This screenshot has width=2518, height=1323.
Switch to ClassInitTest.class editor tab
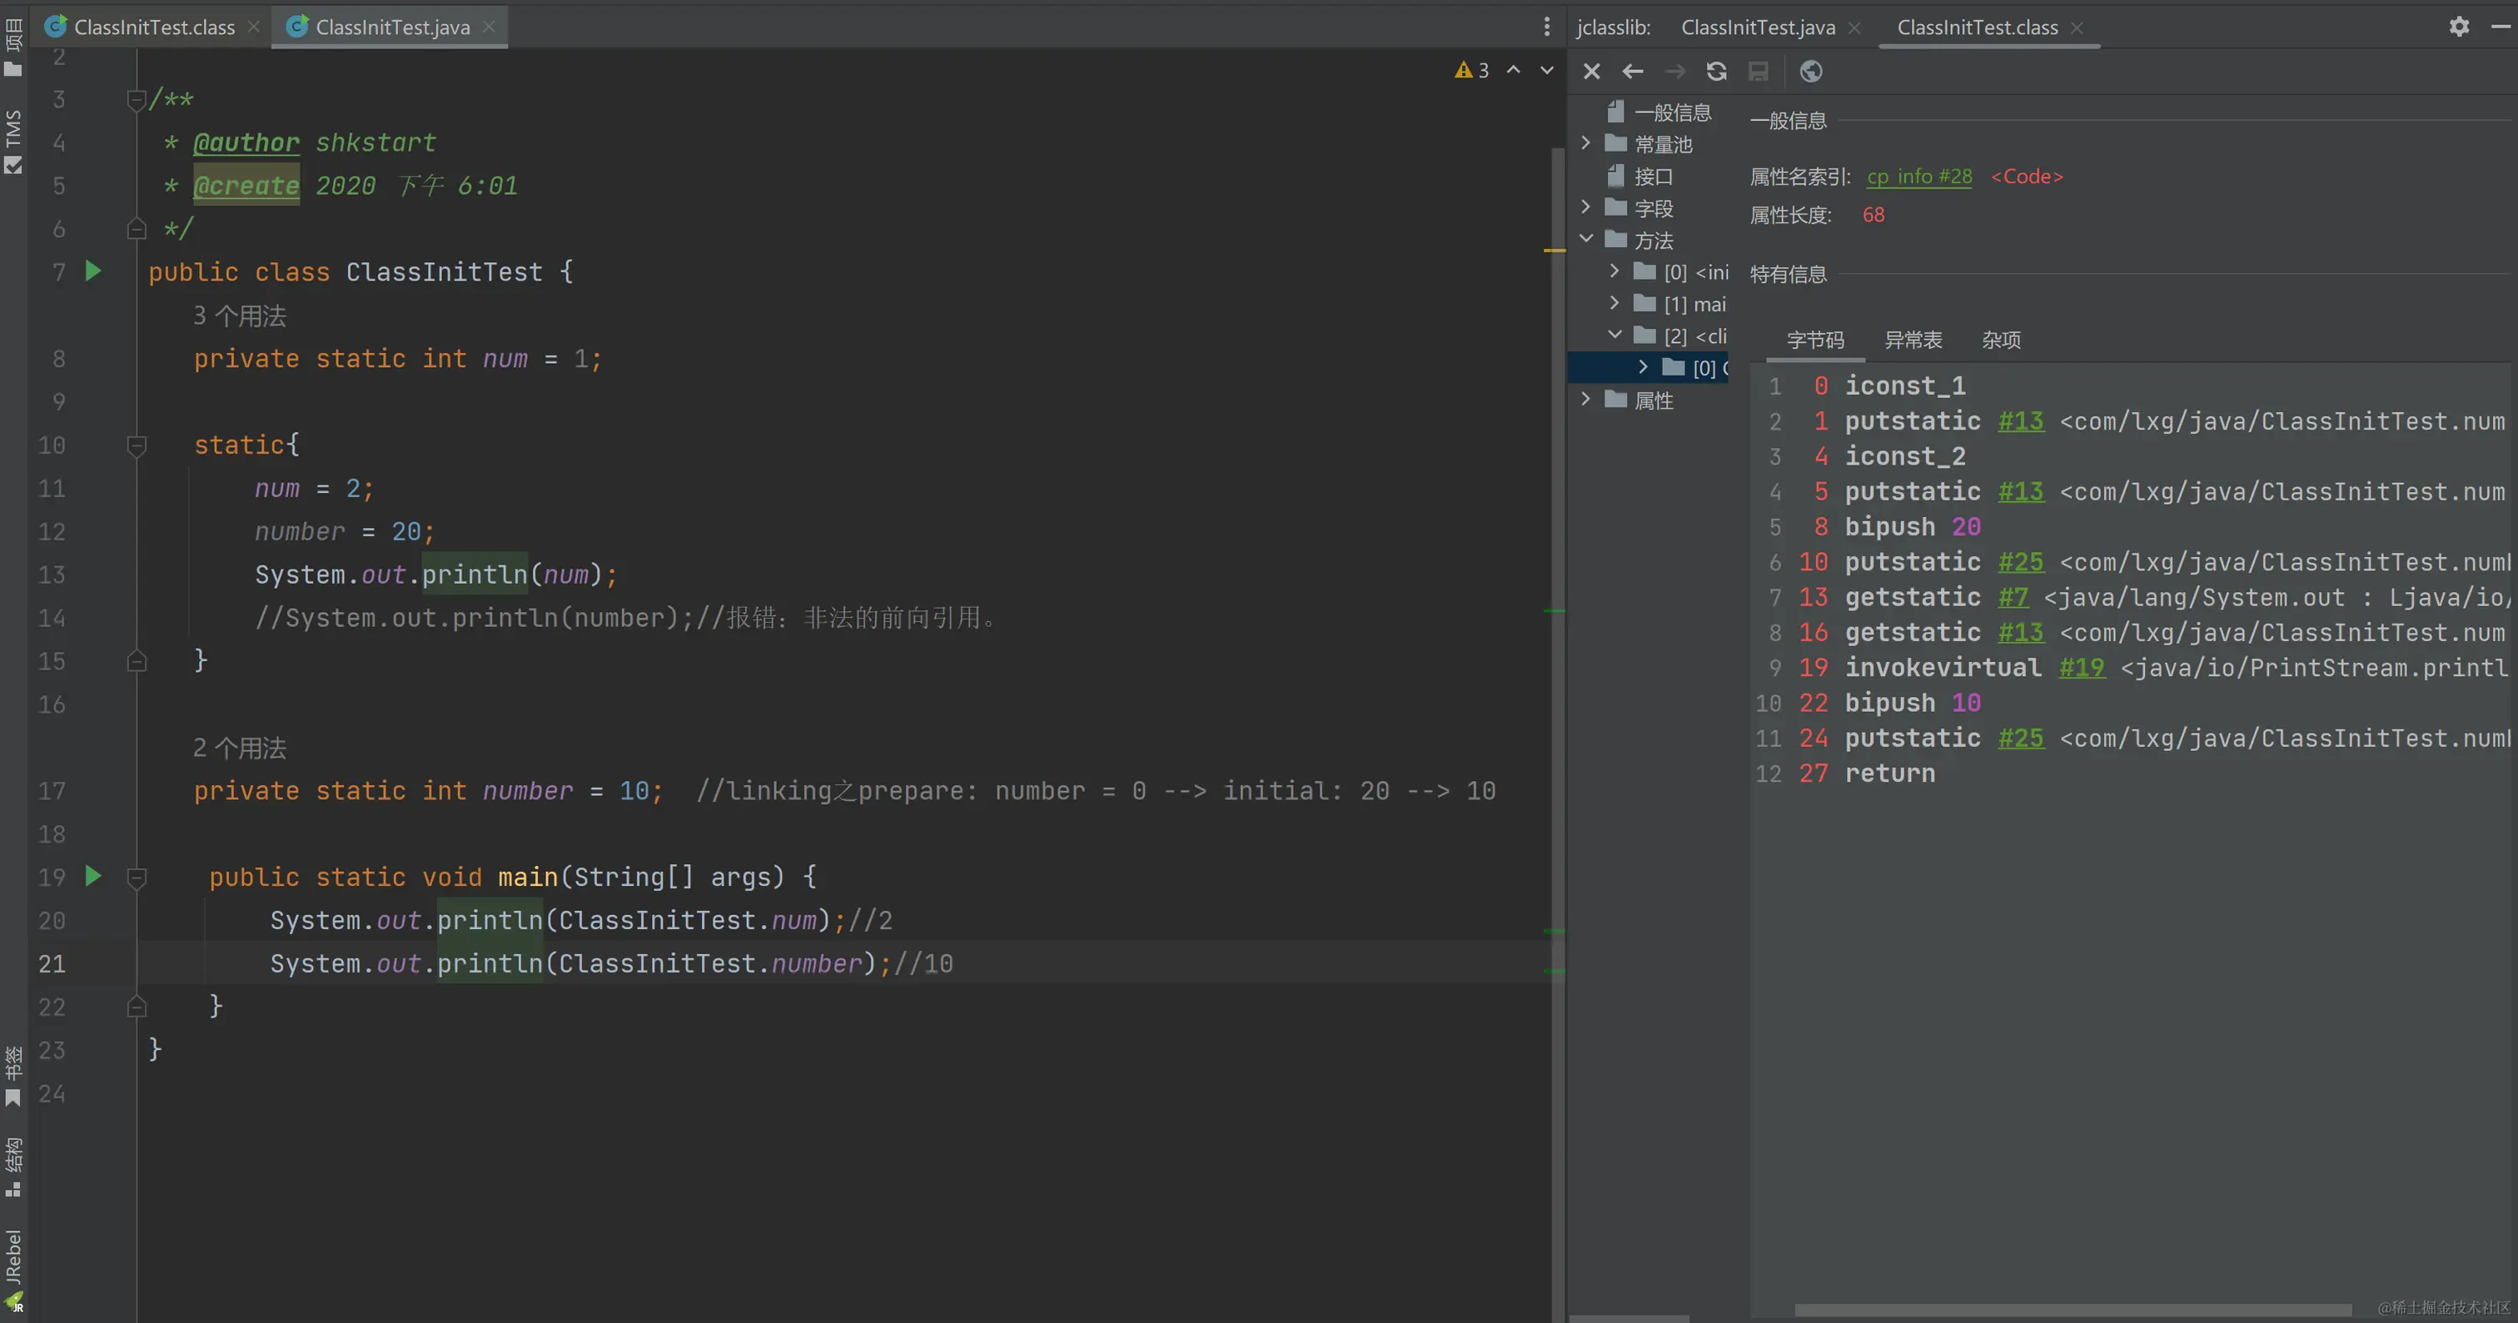click(x=153, y=27)
